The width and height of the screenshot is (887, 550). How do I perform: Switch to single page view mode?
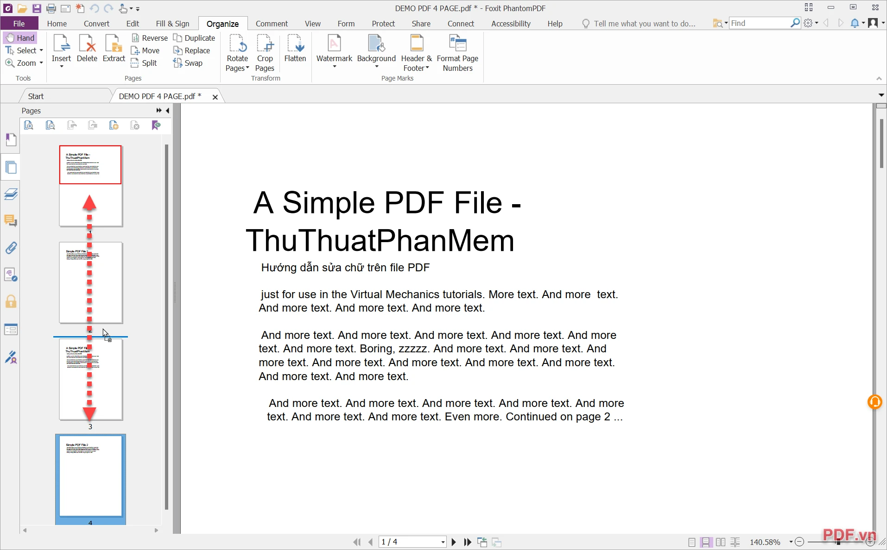pos(691,542)
